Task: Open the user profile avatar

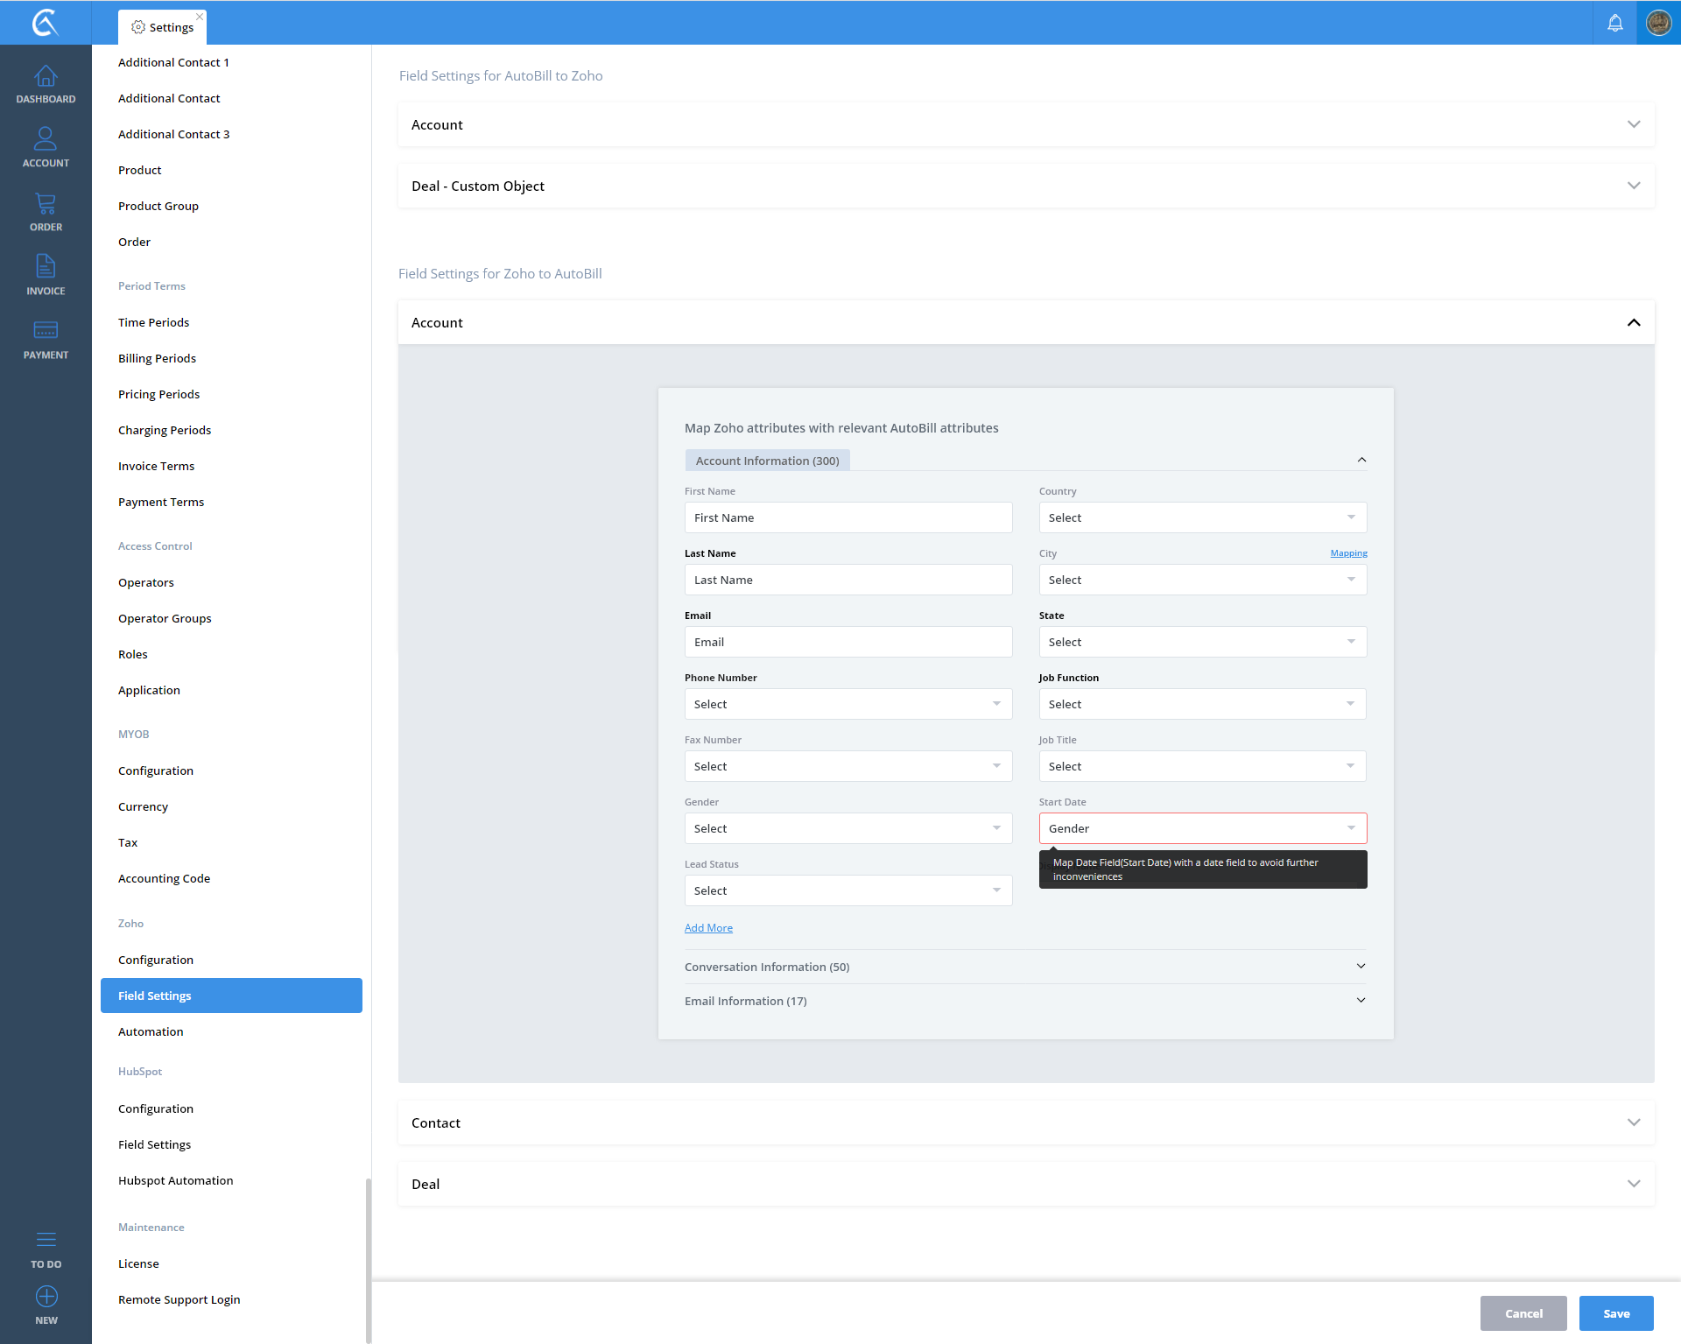Action: pos(1658,23)
